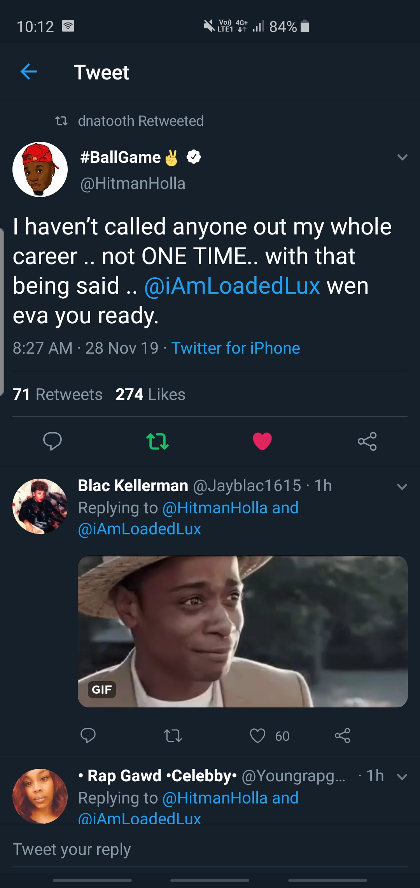420x888 pixels.
Task: Retweet Blac Kellerman's GIF reply
Action: (173, 735)
